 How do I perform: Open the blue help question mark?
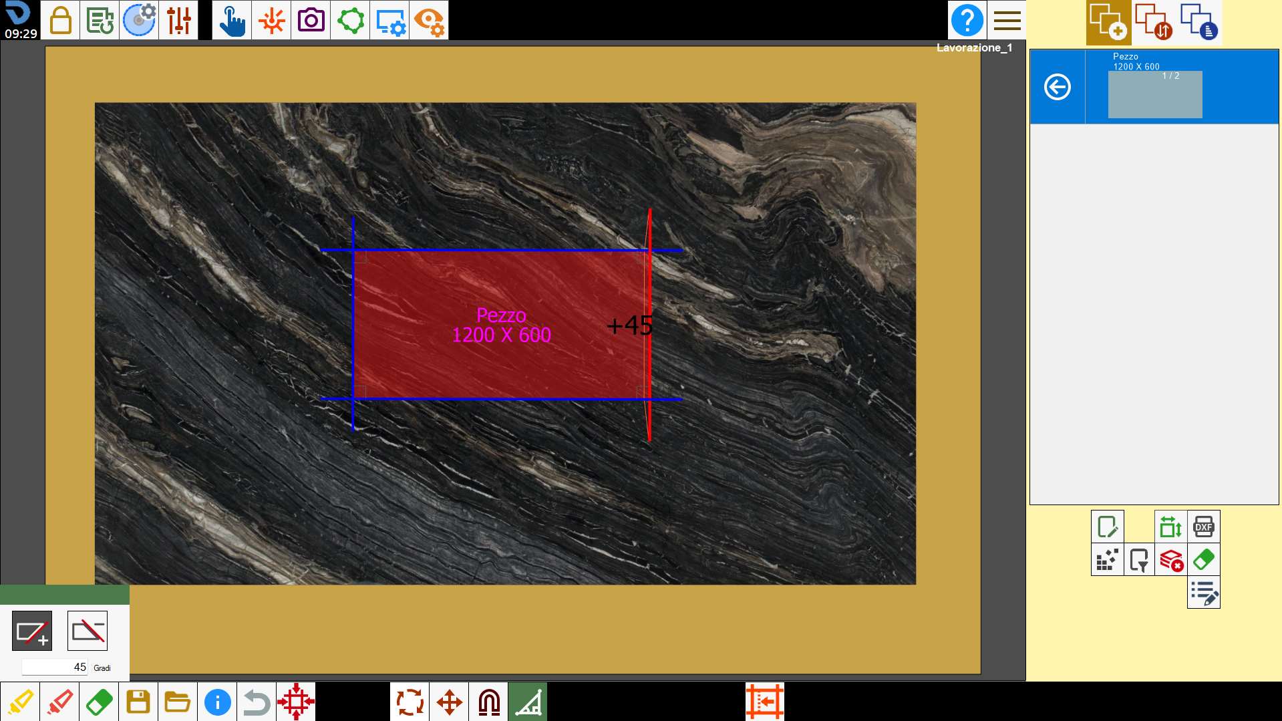967,20
